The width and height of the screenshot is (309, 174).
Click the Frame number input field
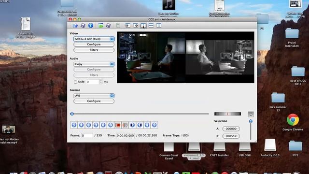(x=87, y=135)
